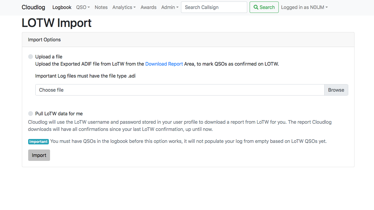Open the Awards page
Image resolution: width=374 pixels, height=210 pixels.
pos(148,7)
